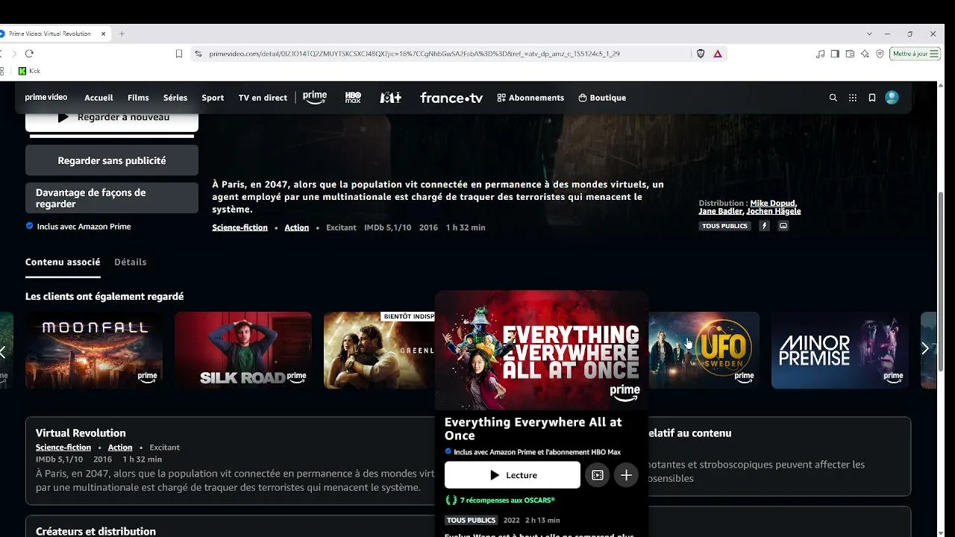
Task: Open the Jochen Hägele cast link
Action: coord(774,211)
